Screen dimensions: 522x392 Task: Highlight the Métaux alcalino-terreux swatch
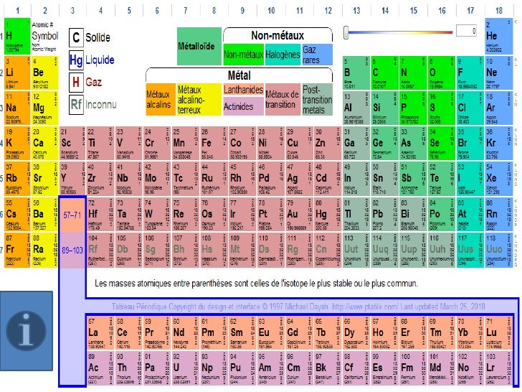point(199,99)
